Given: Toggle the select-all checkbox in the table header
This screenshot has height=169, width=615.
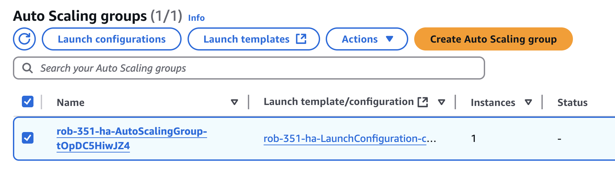Looking at the screenshot, I should pyautogui.click(x=28, y=102).
